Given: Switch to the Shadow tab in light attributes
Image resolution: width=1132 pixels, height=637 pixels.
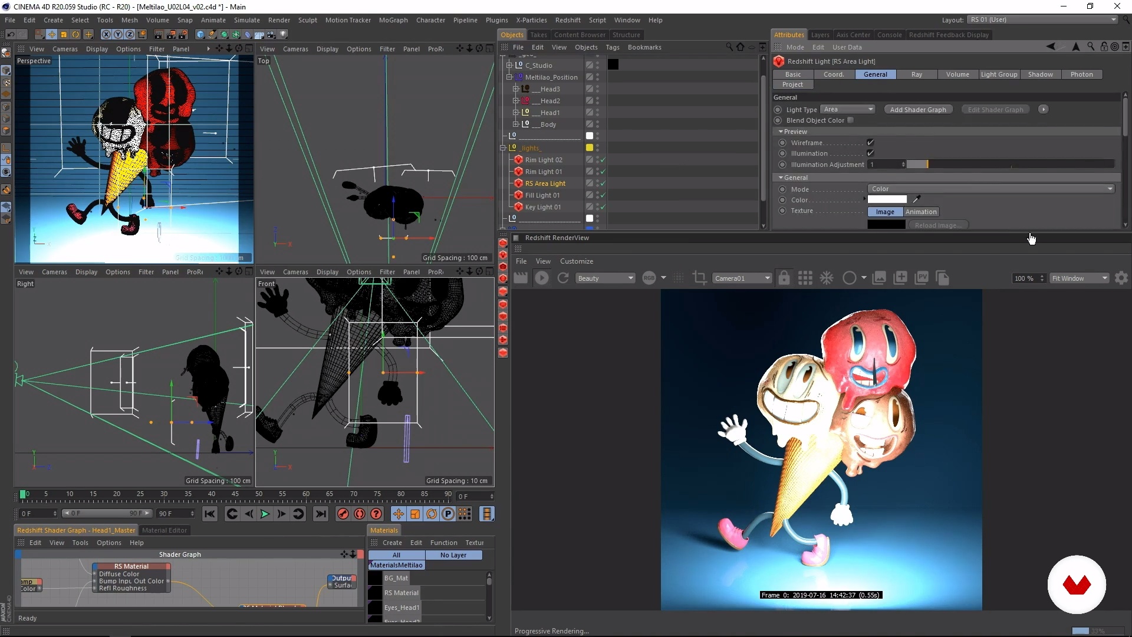Looking at the screenshot, I should [x=1040, y=74].
